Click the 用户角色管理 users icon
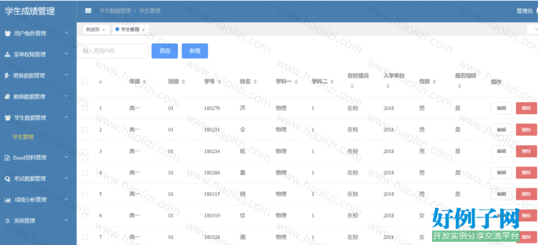Screen dimensions: 538x245 [8, 33]
